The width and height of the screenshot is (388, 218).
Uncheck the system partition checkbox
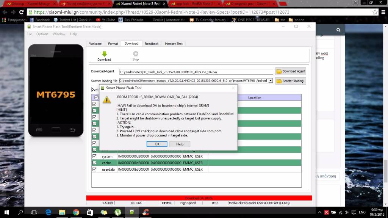(94, 156)
